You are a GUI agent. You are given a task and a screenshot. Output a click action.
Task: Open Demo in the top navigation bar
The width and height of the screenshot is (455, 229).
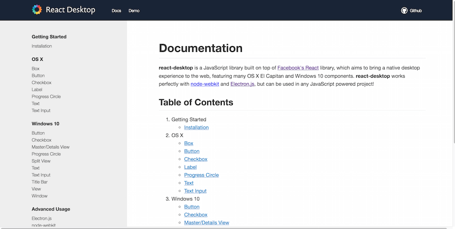(x=134, y=11)
